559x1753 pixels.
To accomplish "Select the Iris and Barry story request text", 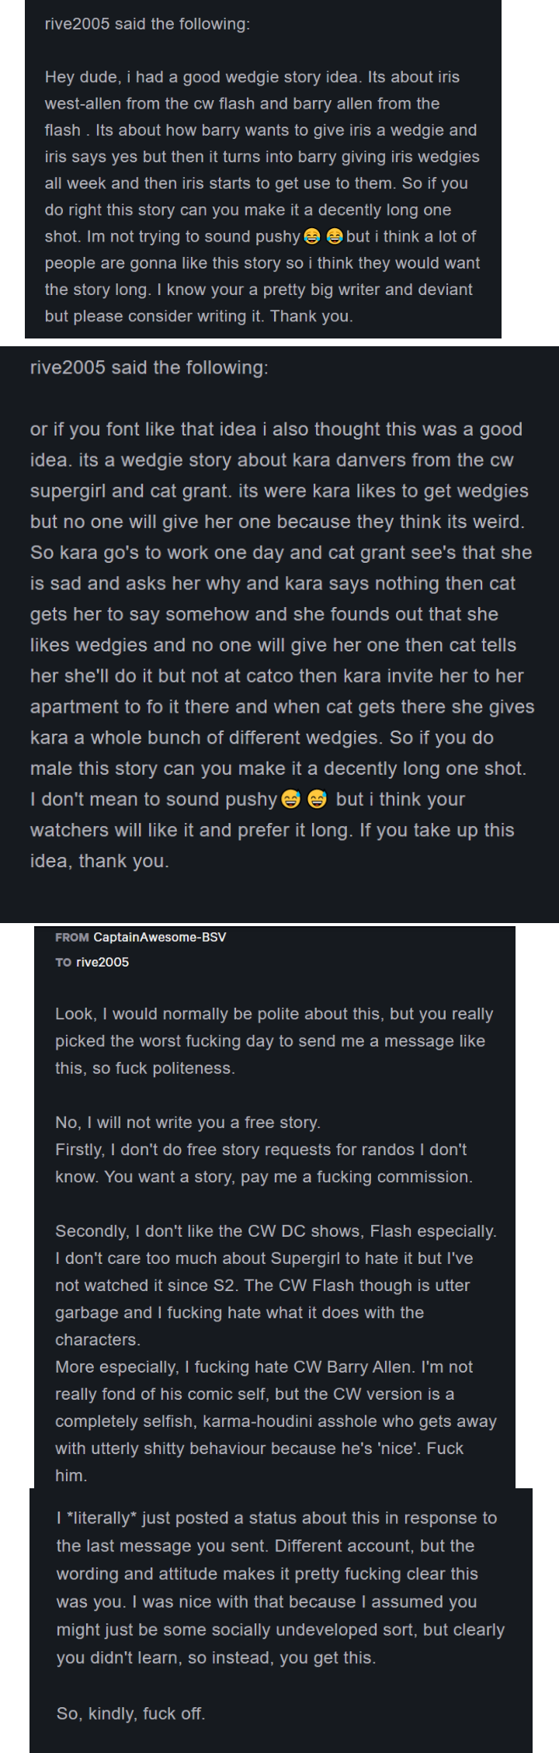I will (x=262, y=196).
